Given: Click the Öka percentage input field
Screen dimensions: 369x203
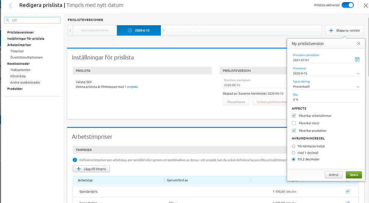Looking at the screenshot, I should tap(326, 99).
